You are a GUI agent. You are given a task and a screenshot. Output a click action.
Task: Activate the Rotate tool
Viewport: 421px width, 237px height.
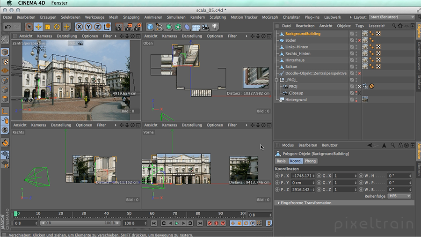point(57,27)
